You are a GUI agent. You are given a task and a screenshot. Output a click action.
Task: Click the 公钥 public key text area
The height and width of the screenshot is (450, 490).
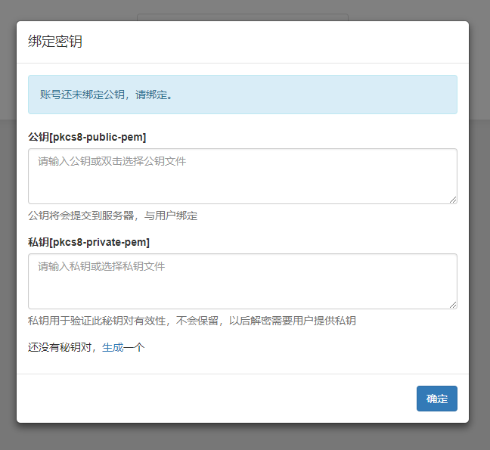242,183
